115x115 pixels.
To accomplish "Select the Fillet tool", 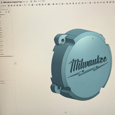I will click(25, 5).
